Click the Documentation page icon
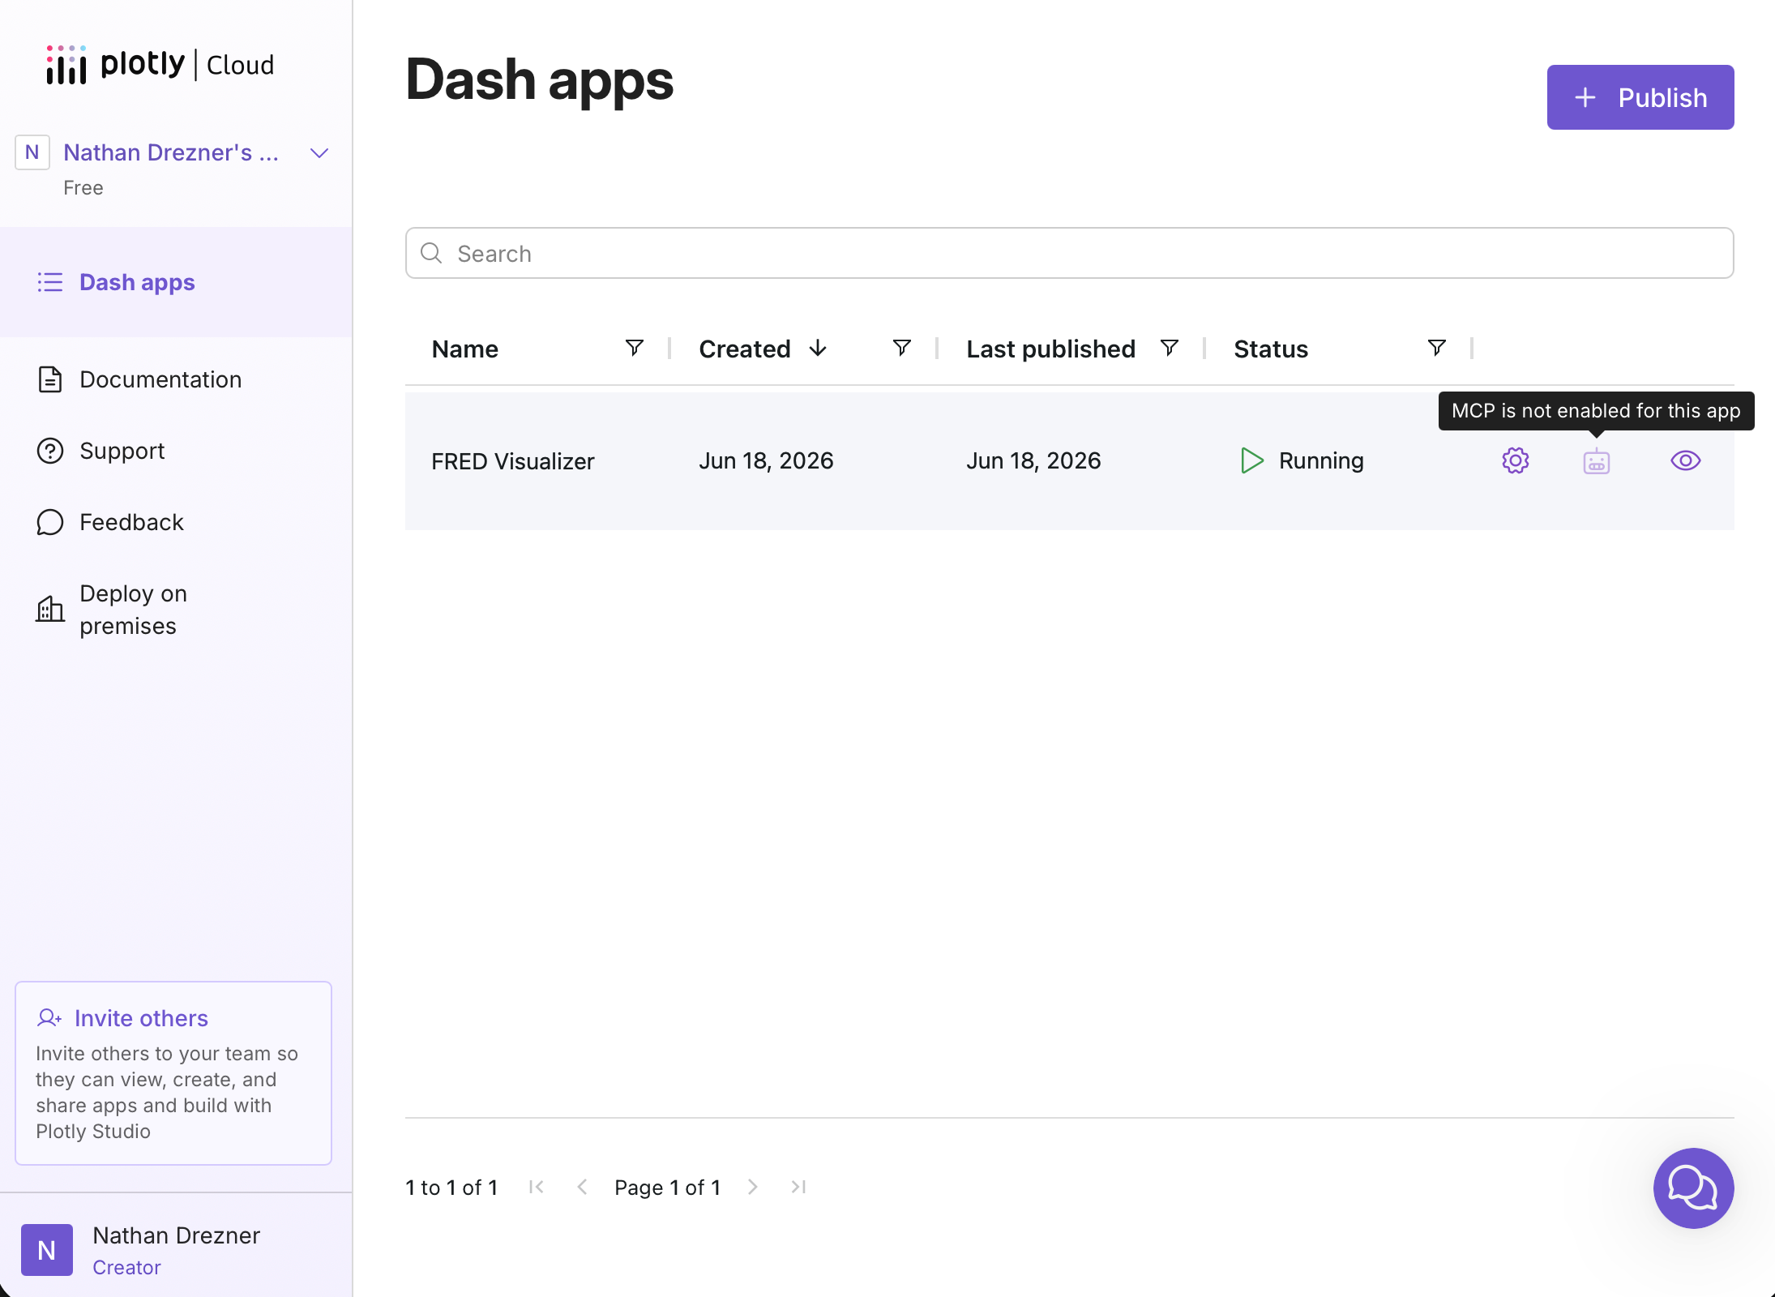Image resolution: width=1775 pixels, height=1297 pixels. [50, 379]
